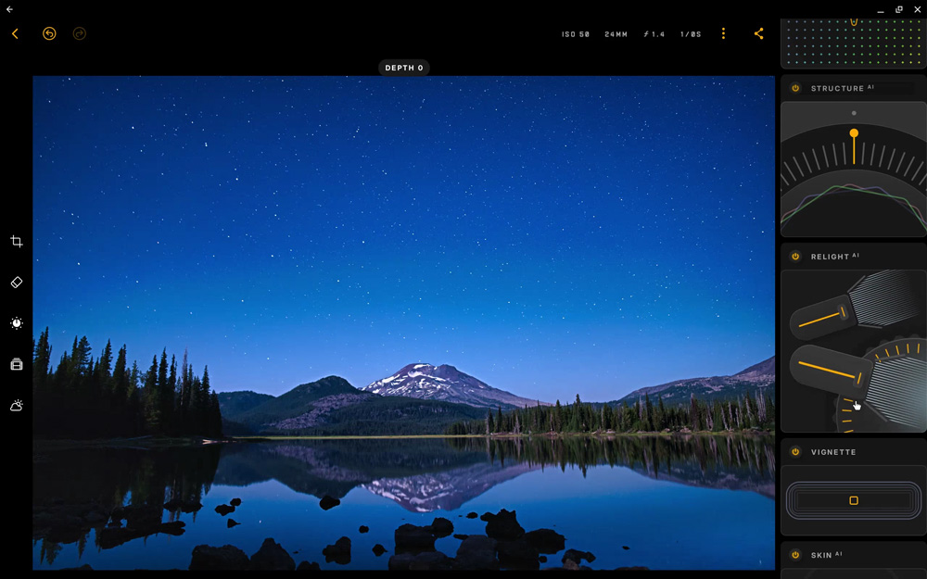Redo the last edit
This screenshot has width=927, height=579.
[x=79, y=33]
